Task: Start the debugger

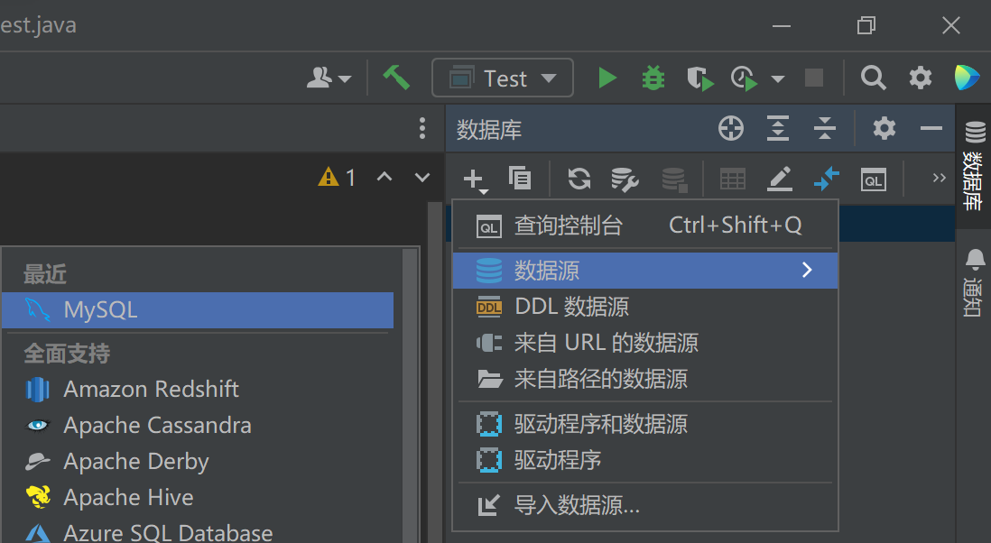Action: click(x=652, y=78)
